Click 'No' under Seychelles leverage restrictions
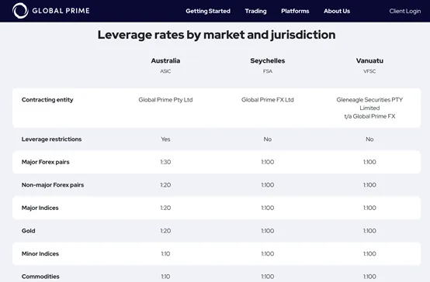Screen dimensions: 430x282 [x=268, y=139]
